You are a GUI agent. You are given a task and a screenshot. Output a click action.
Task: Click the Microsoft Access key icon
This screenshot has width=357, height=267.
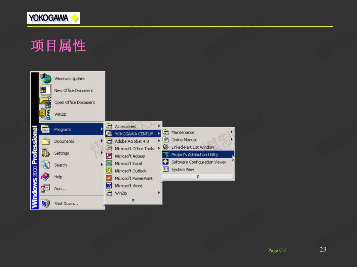(x=109, y=156)
